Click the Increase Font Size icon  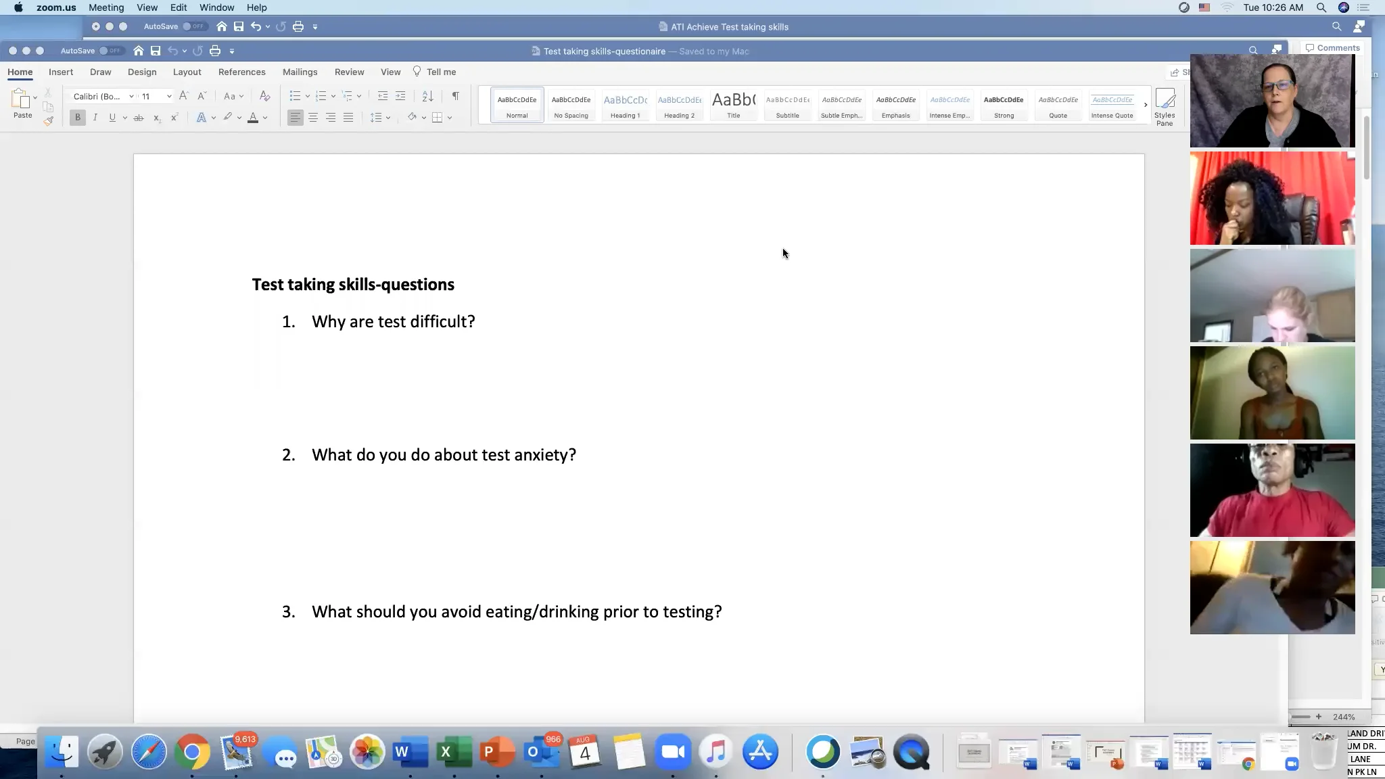pyautogui.click(x=184, y=96)
